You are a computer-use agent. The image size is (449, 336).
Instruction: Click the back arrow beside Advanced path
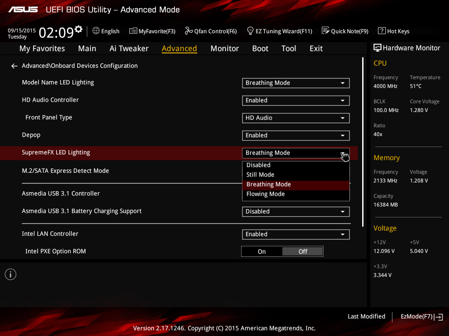[x=14, y=66]
